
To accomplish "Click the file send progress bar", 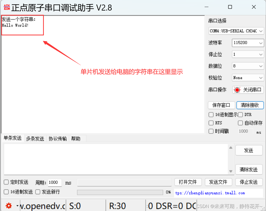I will tap(120, 192).
